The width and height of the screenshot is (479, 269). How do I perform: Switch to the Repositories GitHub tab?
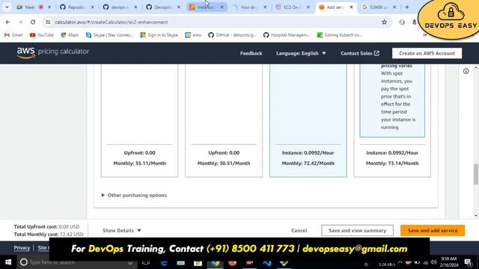(76, 7)
